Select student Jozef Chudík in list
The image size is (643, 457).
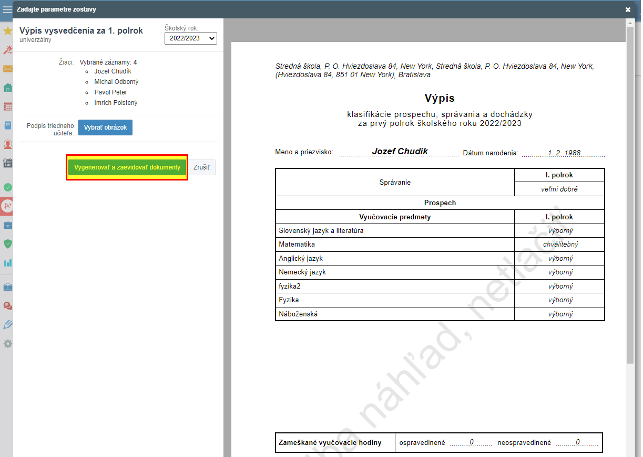[113, 71]
